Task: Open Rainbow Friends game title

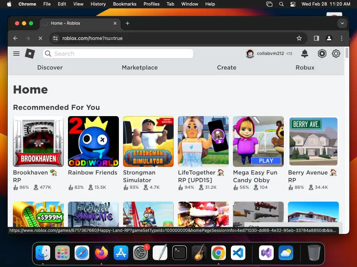Action: pos(93,172)
